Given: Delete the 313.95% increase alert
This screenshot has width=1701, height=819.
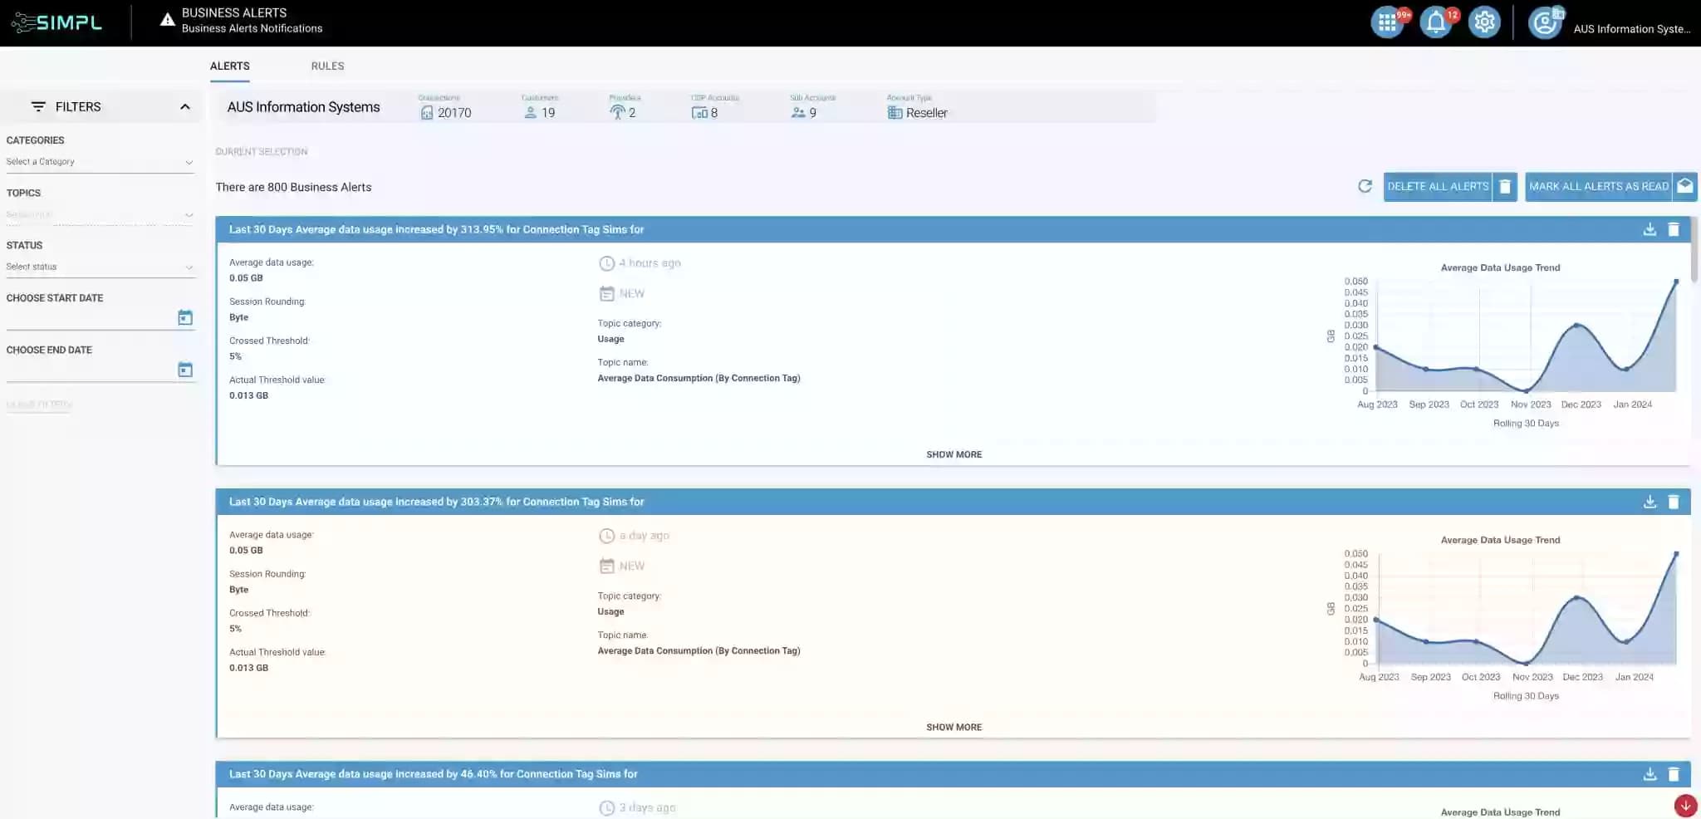Looking at the screenshot, I should click(1674, 229).
